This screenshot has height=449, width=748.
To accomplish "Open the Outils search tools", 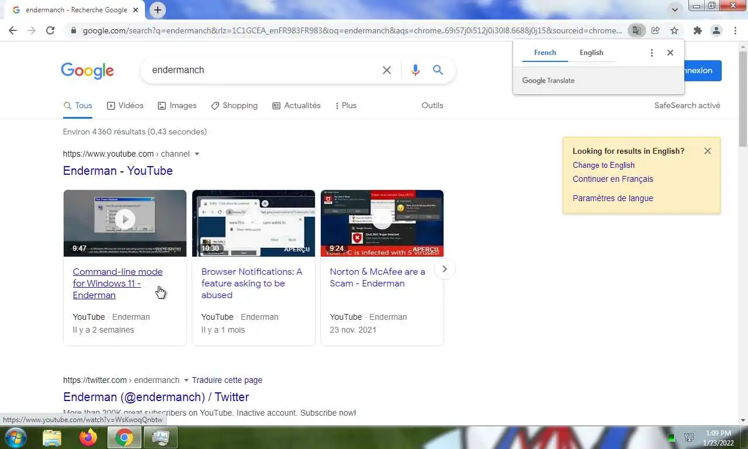I will tap(432, 106).
